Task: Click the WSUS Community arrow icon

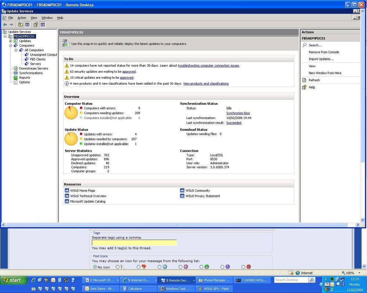Action: point(182,190)
